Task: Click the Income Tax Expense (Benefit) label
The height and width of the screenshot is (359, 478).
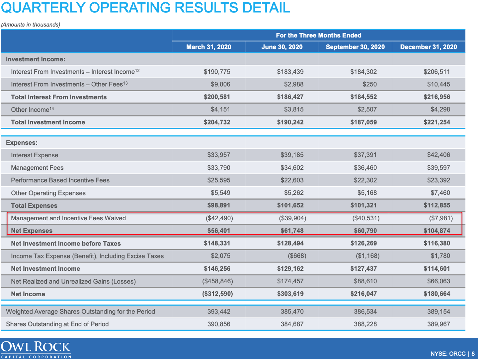Action: 87,256
